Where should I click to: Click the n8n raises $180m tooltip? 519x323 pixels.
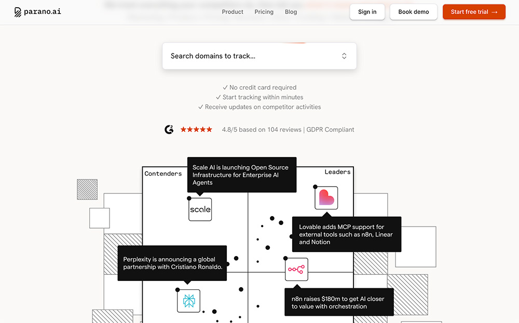tap(339, 302)
